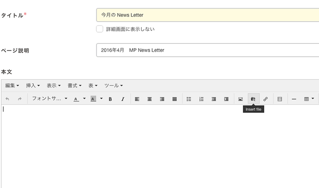This screenshot has height=188, width=319.
Task: Click the insert image icon
Action: tap(241, 99)
